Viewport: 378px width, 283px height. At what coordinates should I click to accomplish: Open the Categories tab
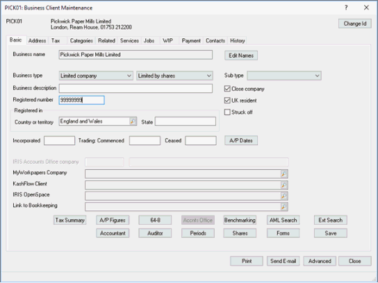tap(81, 41)
